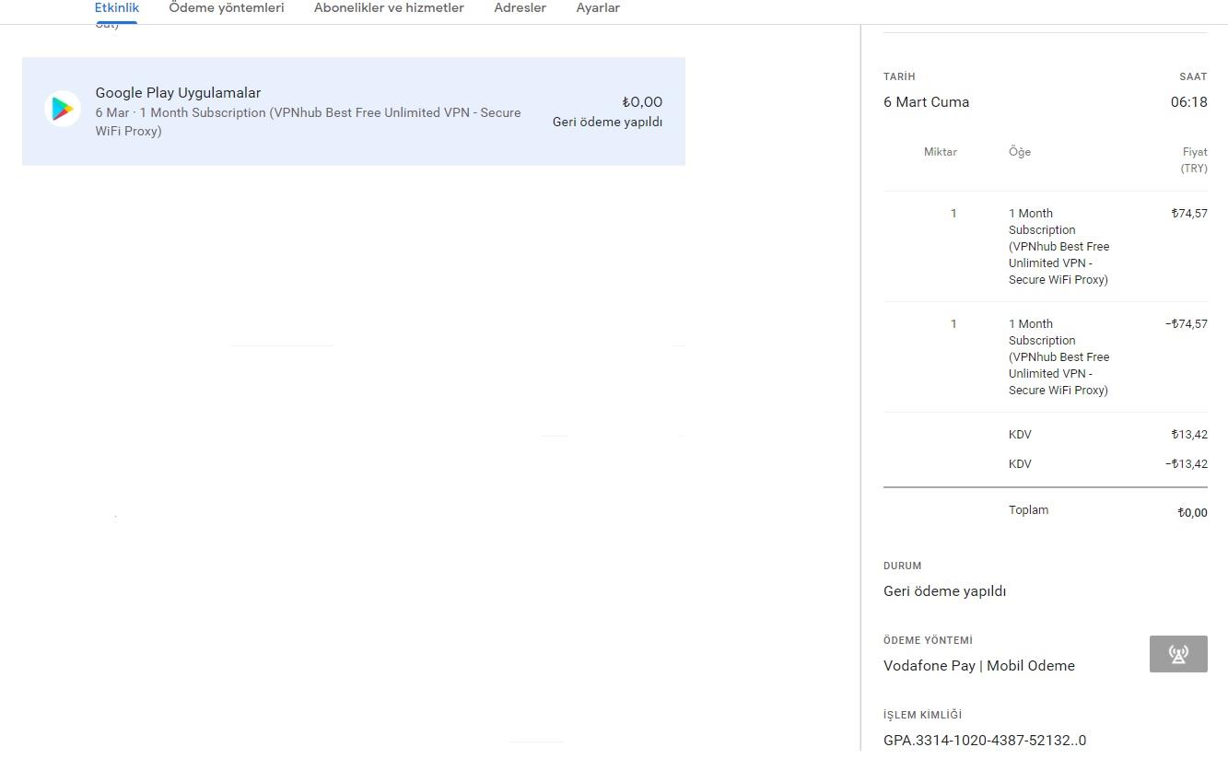Click the İŞLEM KİMLİĞİ label
The height and width of the screenshot is (759, 1228).
[922, 716]
